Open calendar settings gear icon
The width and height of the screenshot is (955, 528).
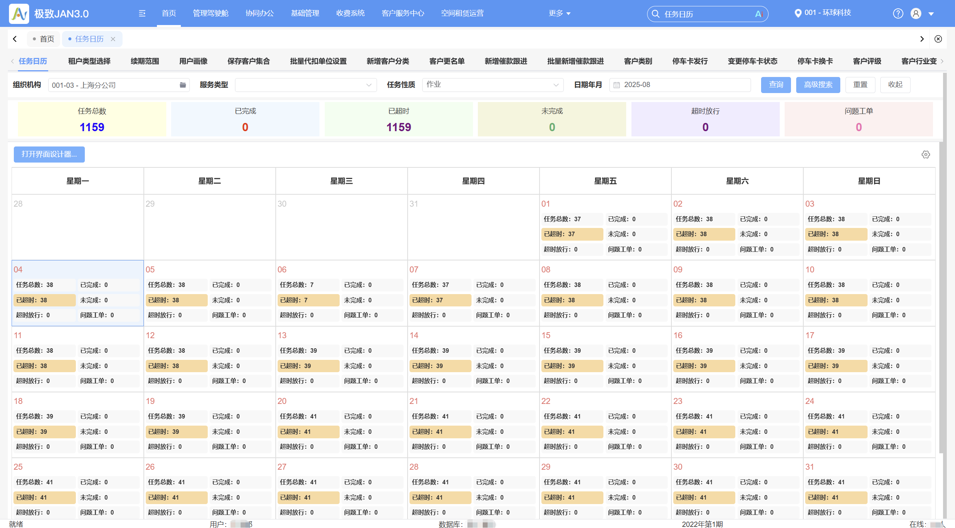click(x=925, y=155)
